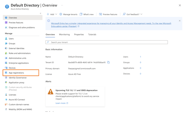
Task: Dismiss the Microsoft Entra info banner
Action: tap(180, 21)
